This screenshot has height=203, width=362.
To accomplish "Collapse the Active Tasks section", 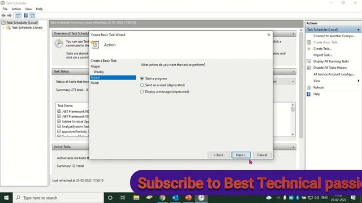I will 293,147.
